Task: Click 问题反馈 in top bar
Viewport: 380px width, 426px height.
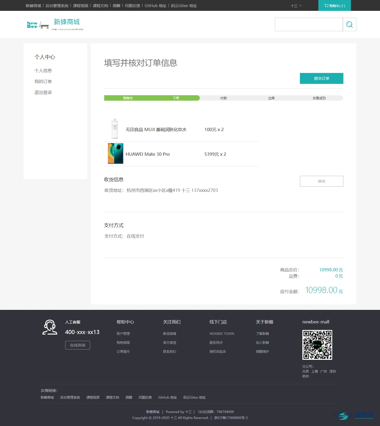Action: click(132, 6)
